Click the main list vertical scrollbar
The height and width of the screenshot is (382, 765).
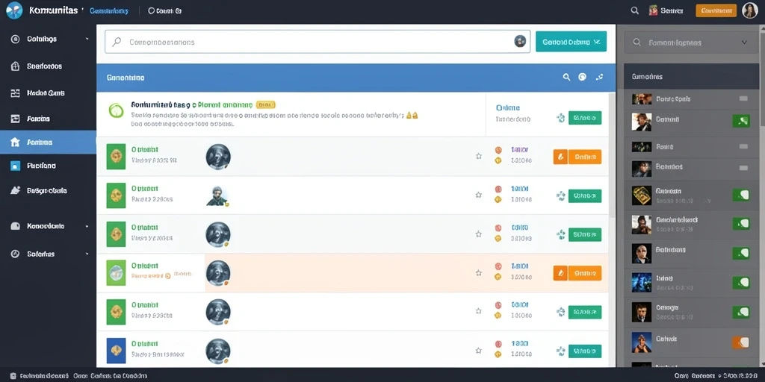[613, 156]
